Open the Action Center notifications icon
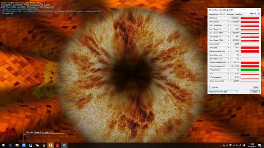The width and height of the screenshot is (264, 148). pos(260,145)
